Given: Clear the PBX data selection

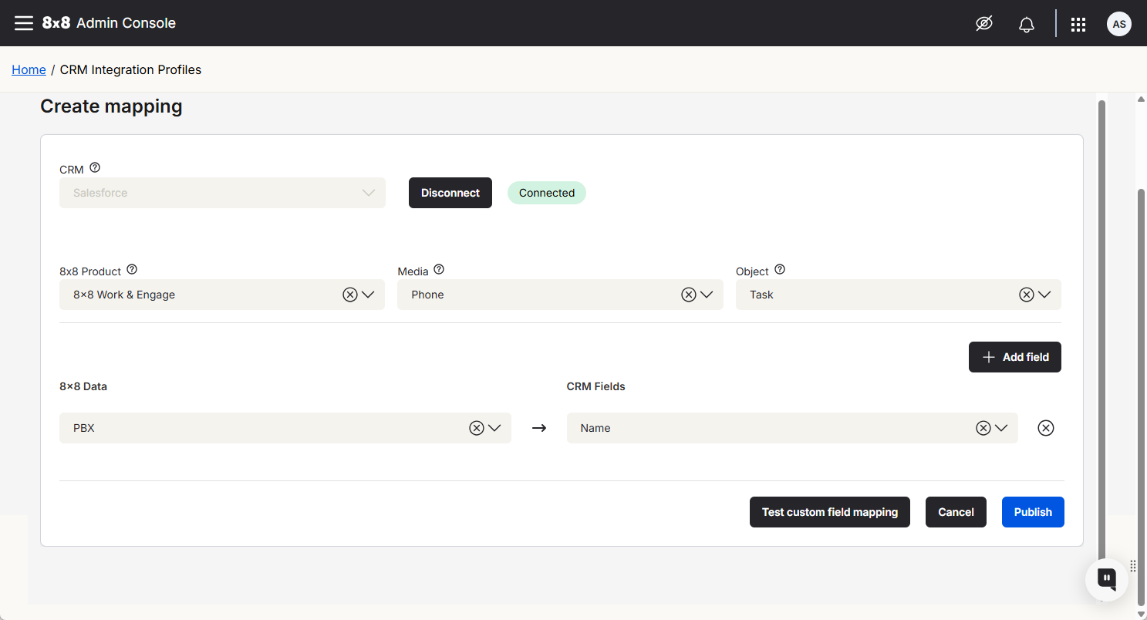Looking at the screenshot, I should 477,428.
